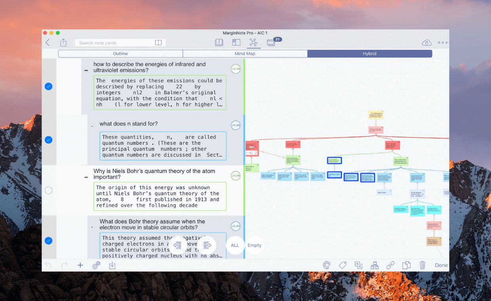The width and height of the screenshot is (491, 301).
Task: Delete selected notes with trash icon
Action: (422, 265)
